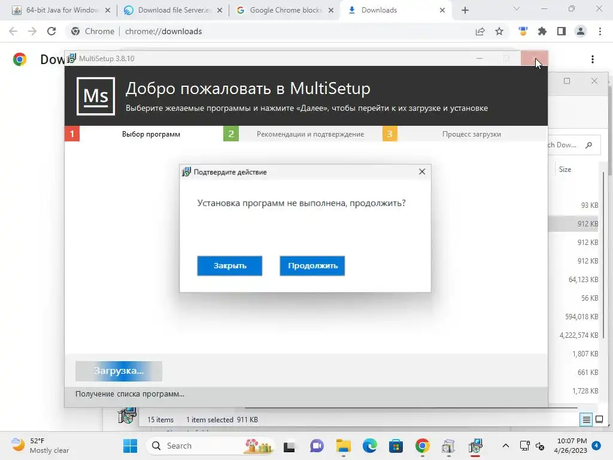The image size is (613, 460).
Task: Click the MultiSetup title bar icon
Action: [x=72, y=58]
